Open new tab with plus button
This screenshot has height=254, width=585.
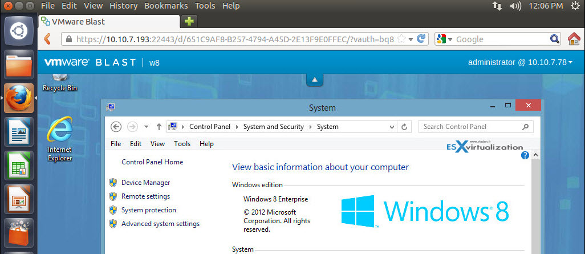click(x=189, y=21)
